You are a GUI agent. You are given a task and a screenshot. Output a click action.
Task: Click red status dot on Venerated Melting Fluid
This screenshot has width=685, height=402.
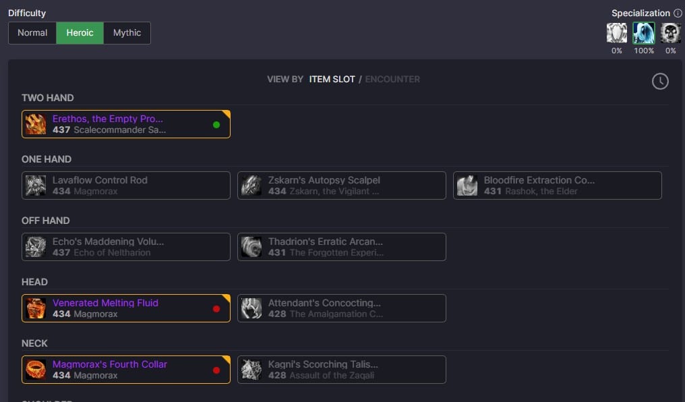(x=216, y=309)
